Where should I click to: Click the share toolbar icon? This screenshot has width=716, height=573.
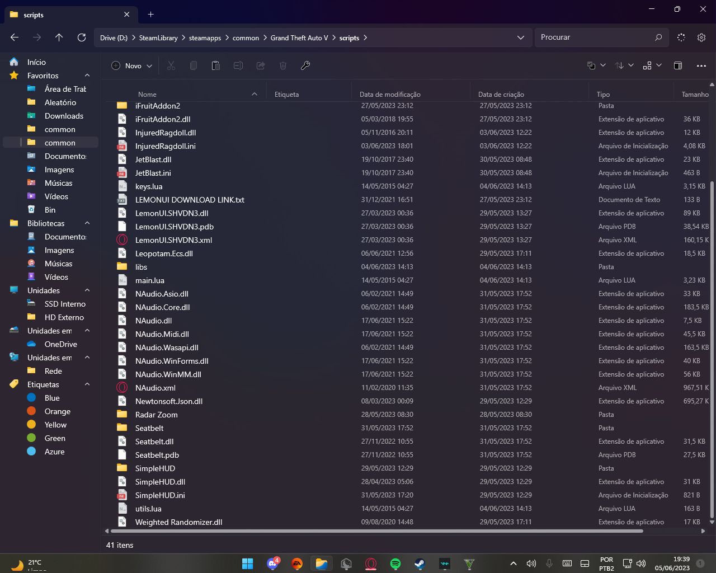261,65
